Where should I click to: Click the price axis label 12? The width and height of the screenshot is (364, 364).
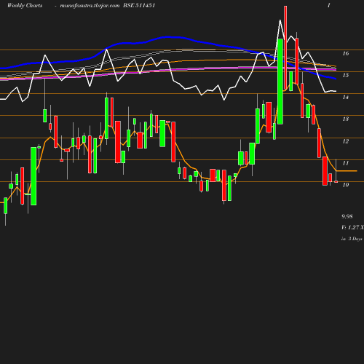pos(346,141)
